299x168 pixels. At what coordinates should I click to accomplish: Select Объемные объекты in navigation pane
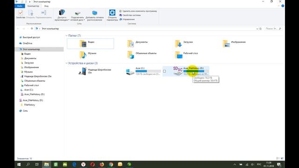(35, 81)
